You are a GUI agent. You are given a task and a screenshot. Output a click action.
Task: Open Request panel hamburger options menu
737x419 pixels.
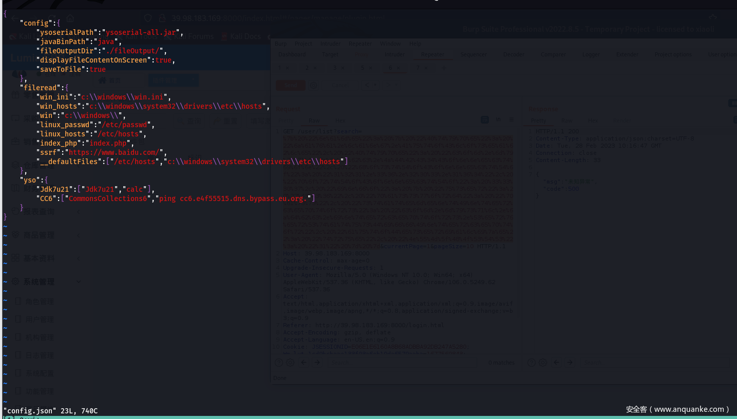512,119
